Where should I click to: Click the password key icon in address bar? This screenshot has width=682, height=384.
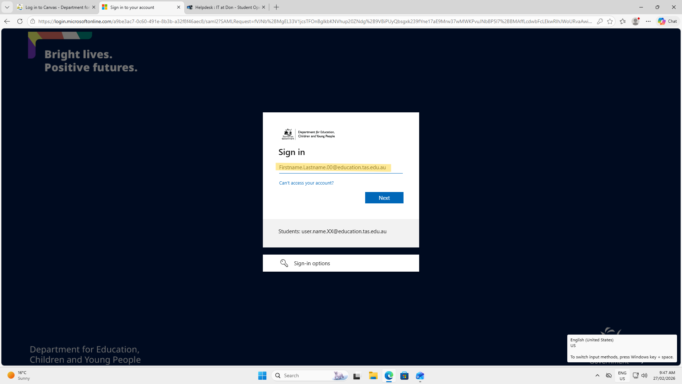point(600,21)
